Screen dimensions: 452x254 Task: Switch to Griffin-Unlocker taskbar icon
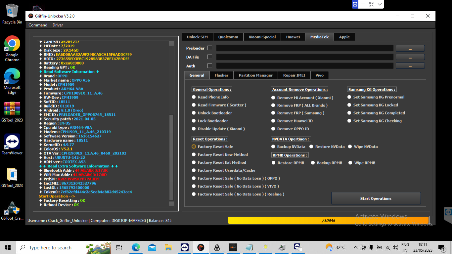tap(201, 247)
